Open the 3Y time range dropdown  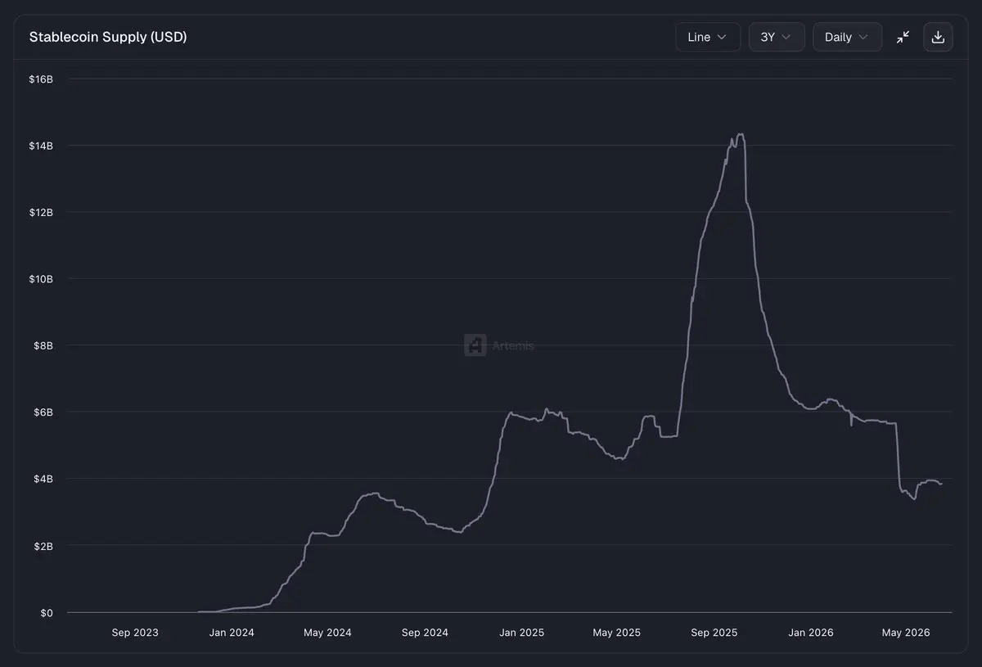tap(777, 37)
